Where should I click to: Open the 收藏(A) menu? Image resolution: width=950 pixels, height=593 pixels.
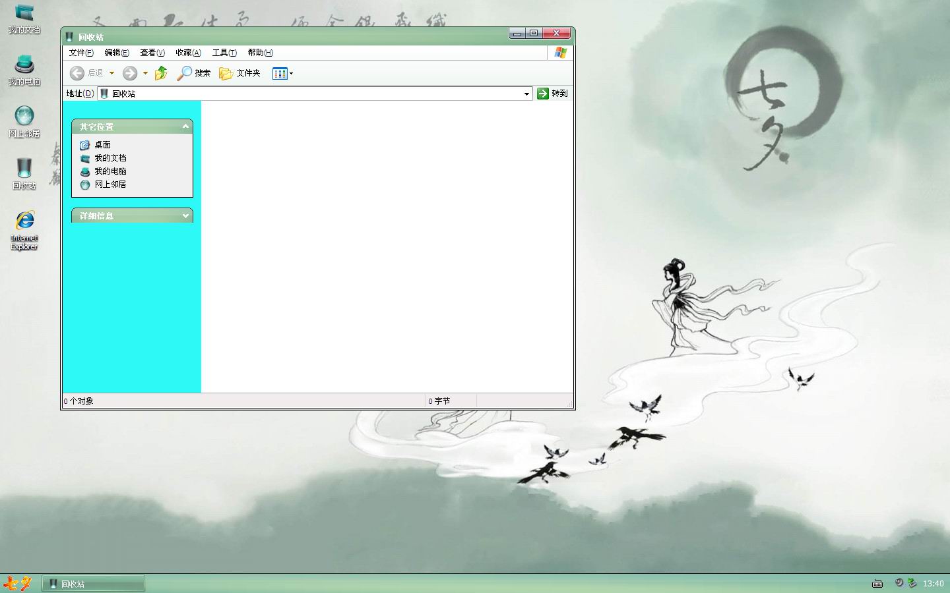[x=188, y=53]
